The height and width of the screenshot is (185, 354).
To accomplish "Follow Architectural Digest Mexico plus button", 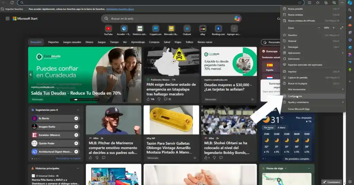I will (x=76, y=152).
